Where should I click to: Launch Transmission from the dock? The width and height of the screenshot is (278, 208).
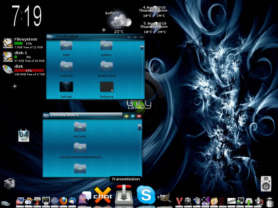pos(124,194)
